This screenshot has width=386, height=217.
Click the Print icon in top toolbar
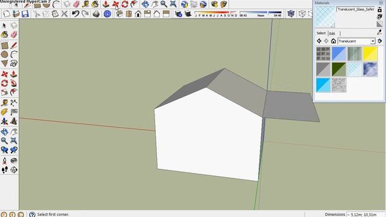click(x=96, y=14)
